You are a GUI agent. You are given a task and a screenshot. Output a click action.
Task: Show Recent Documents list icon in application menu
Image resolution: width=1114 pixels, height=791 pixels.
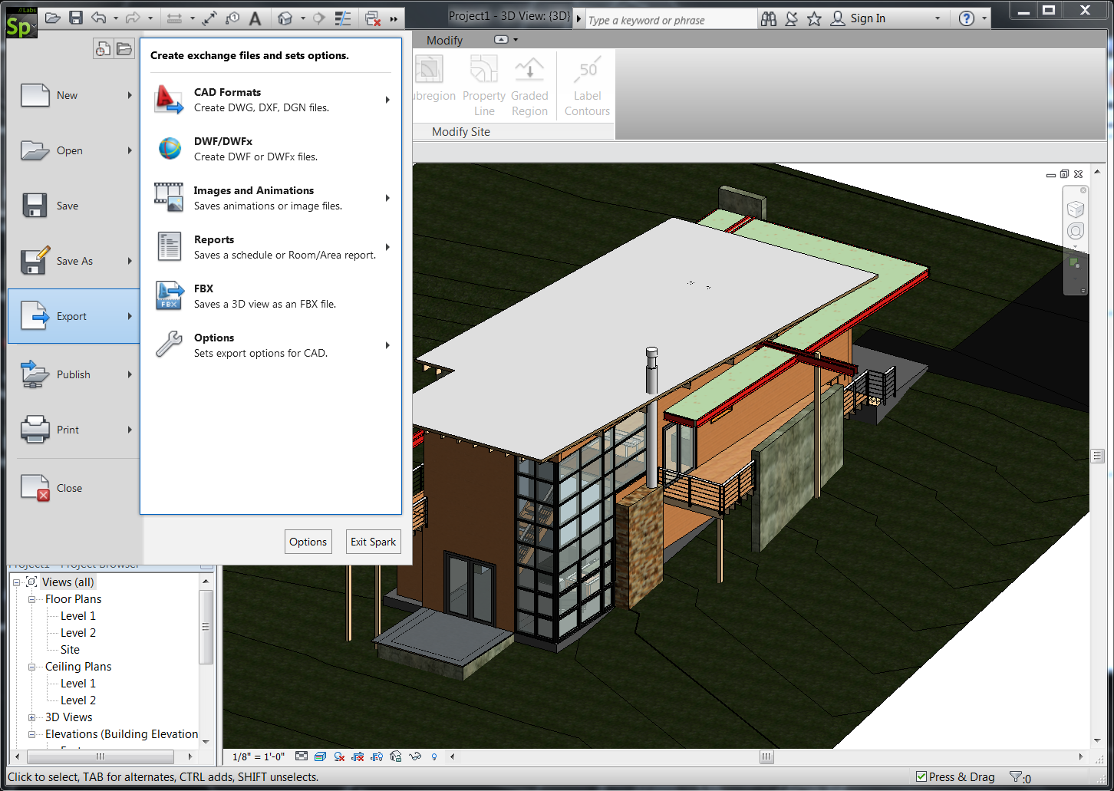click(103, 49)
